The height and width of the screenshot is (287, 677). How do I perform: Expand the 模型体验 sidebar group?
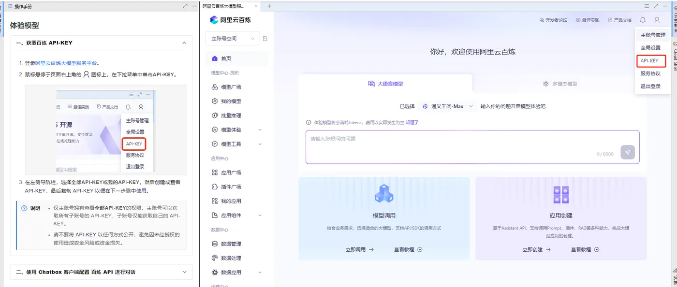click(x=260, y=130)
